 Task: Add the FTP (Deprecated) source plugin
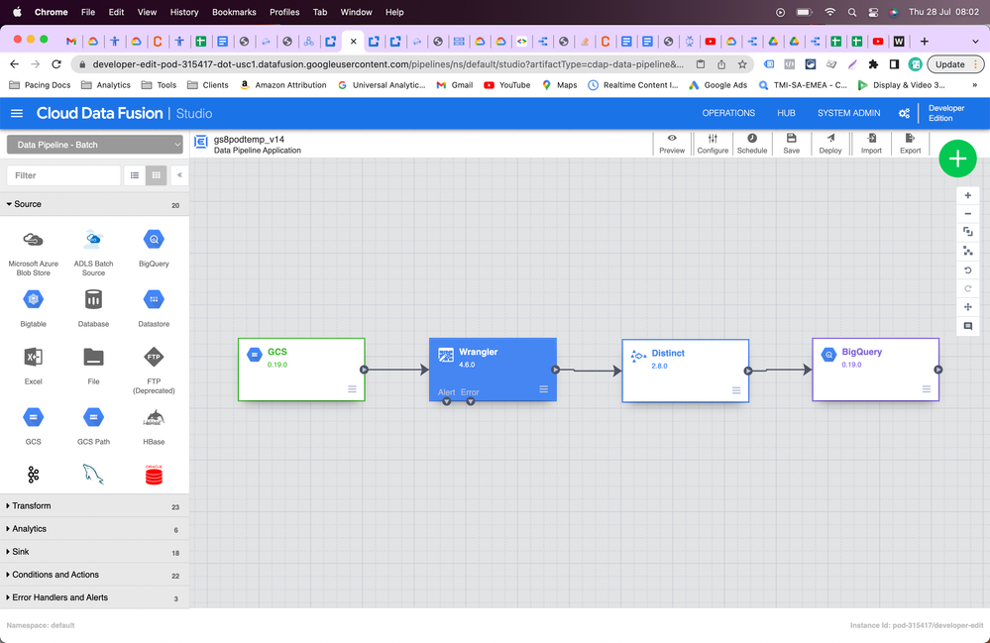(x=154, y=371)
